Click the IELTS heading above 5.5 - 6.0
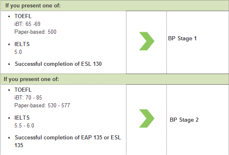This screenshot has height=155, width=229. 22,118
